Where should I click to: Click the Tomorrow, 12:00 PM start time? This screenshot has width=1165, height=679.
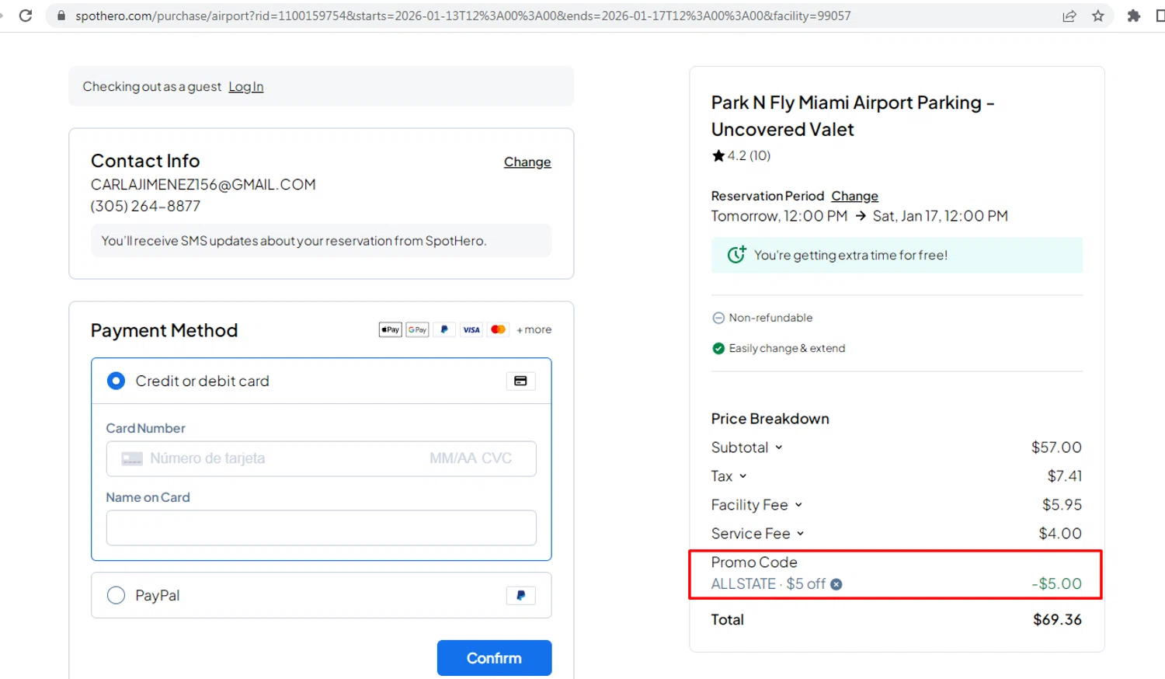[779, 216]
